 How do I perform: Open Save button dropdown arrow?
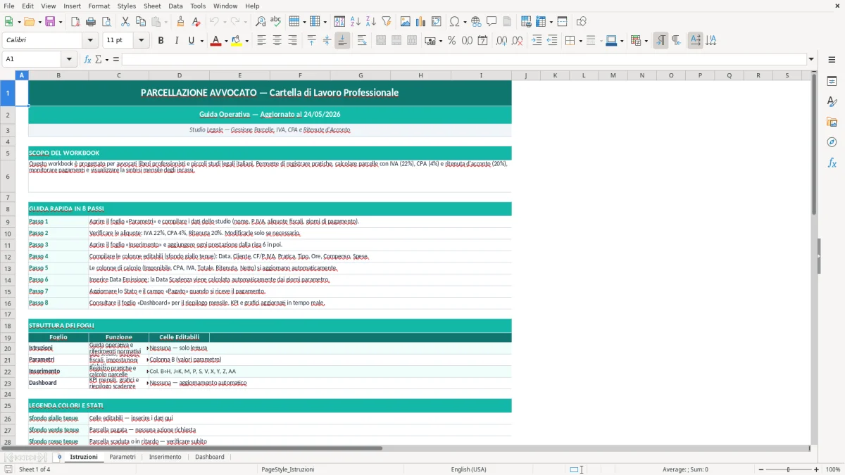coord(60,22)
